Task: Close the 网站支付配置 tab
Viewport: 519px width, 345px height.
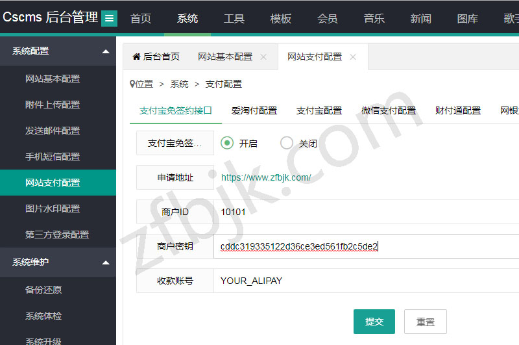Action: click(x=353, y=57)
